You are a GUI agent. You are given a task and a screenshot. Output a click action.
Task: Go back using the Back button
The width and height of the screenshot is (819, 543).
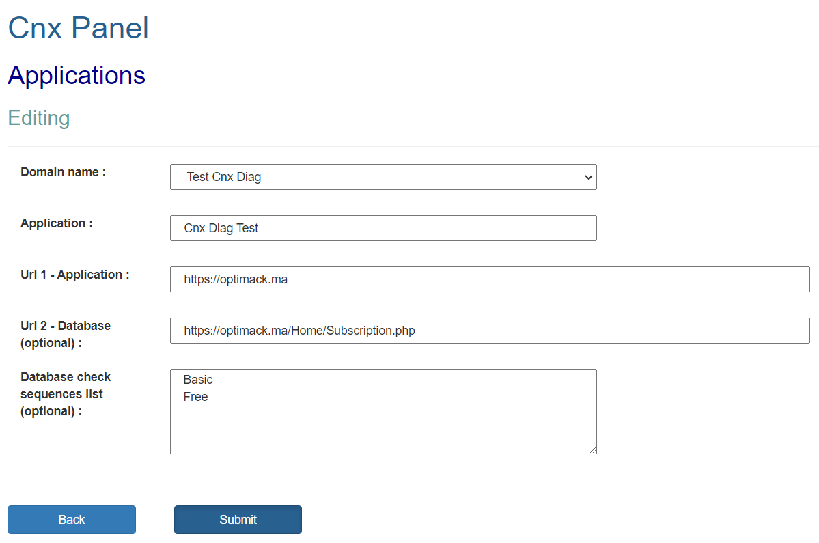pyautogui.click(x=72, y=520)
